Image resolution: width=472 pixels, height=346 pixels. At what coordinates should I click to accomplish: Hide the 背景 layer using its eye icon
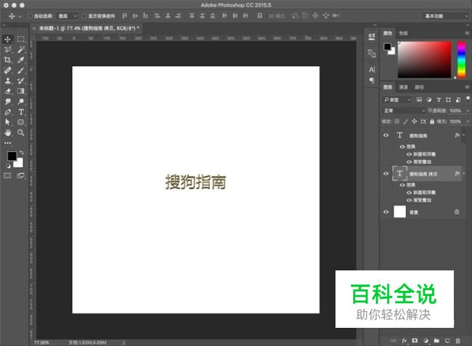click(x=386, y=212)
